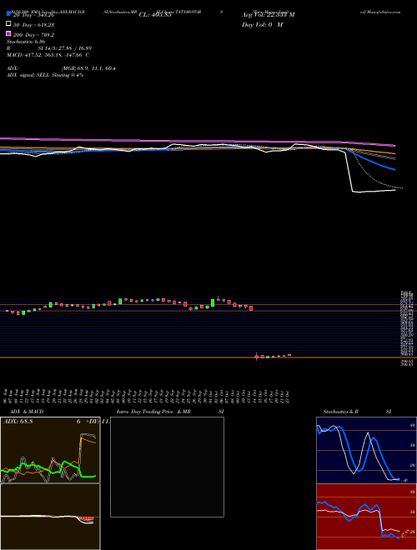
Task: Select the 50 Day 618.28 legend text
Action: [x=33, y=24]
